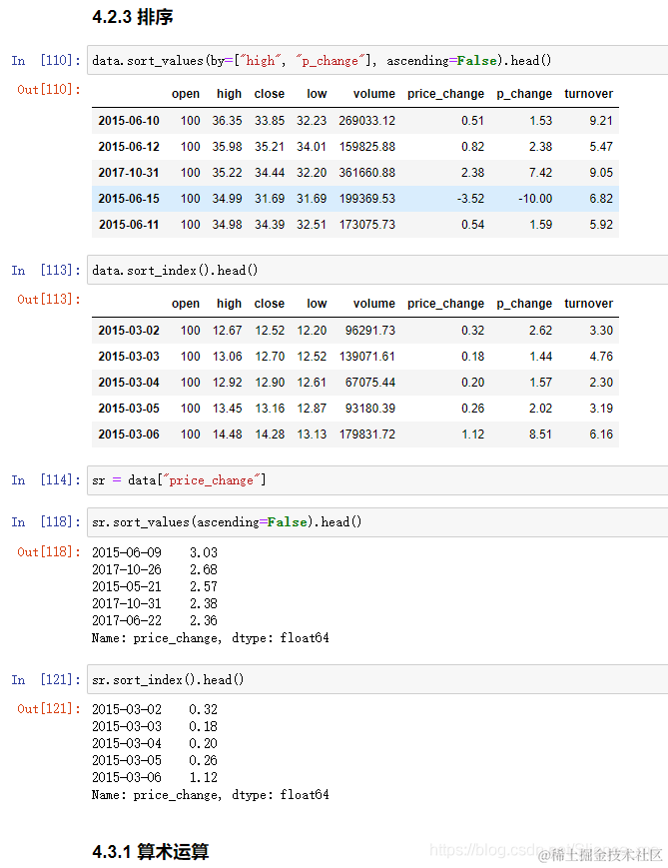Click the turnover value 2.30
This screenshot has width=668, height=868.
click(601, 383)
